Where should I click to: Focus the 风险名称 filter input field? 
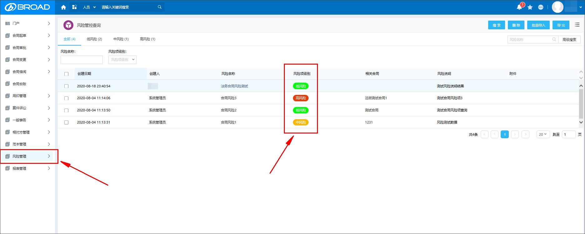pyautogui.click(x=82, y=60)
